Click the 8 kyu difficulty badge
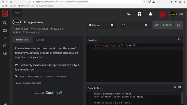 click(17, 22)
